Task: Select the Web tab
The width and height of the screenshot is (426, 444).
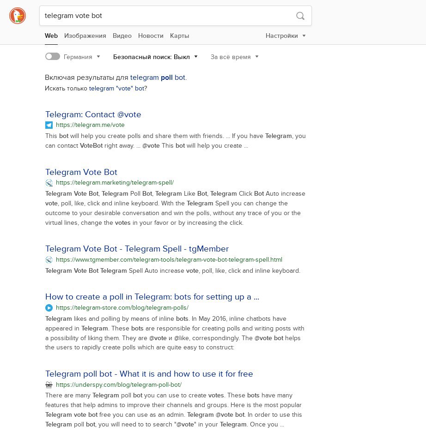Action: point(51,36)
